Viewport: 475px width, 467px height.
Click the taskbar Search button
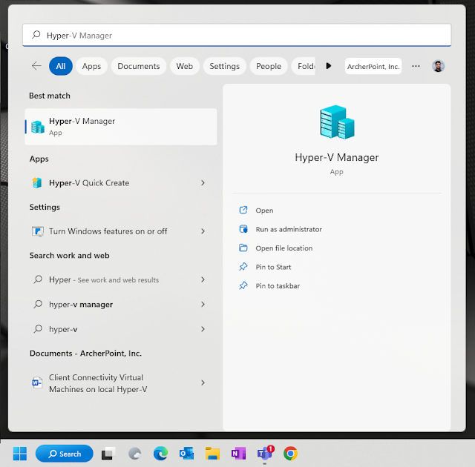point(65,454)
